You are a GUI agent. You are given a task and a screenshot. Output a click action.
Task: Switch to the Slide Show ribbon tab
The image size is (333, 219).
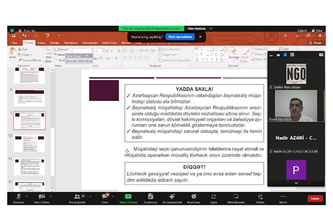[x=109, y=43]
